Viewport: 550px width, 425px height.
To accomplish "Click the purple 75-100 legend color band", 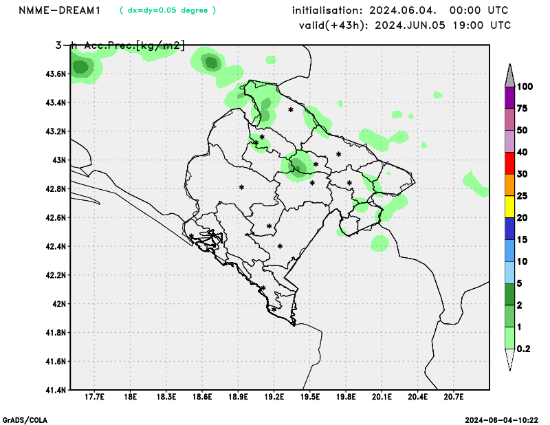I will point(509,98).
